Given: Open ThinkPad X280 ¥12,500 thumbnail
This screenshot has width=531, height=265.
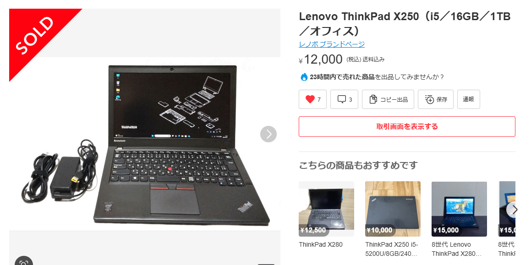Looking at the screenshot, I should (x=326, y=209).
